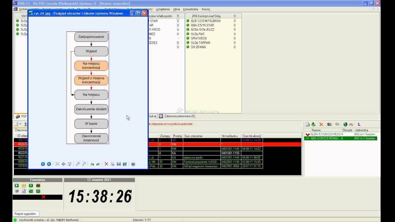Open the Okna menu
This screenshot has height=222, width=395.
click(x=177, y=9)
